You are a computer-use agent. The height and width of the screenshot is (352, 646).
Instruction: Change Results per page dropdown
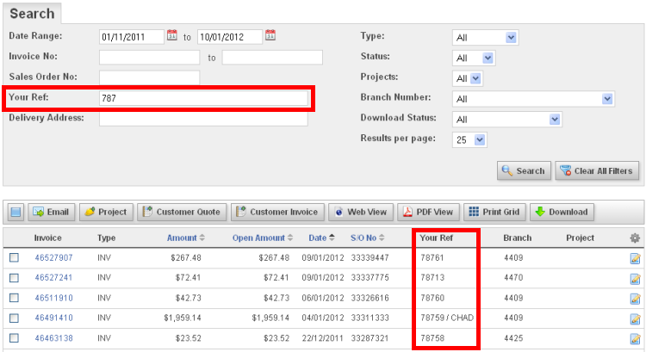[469, 140]
